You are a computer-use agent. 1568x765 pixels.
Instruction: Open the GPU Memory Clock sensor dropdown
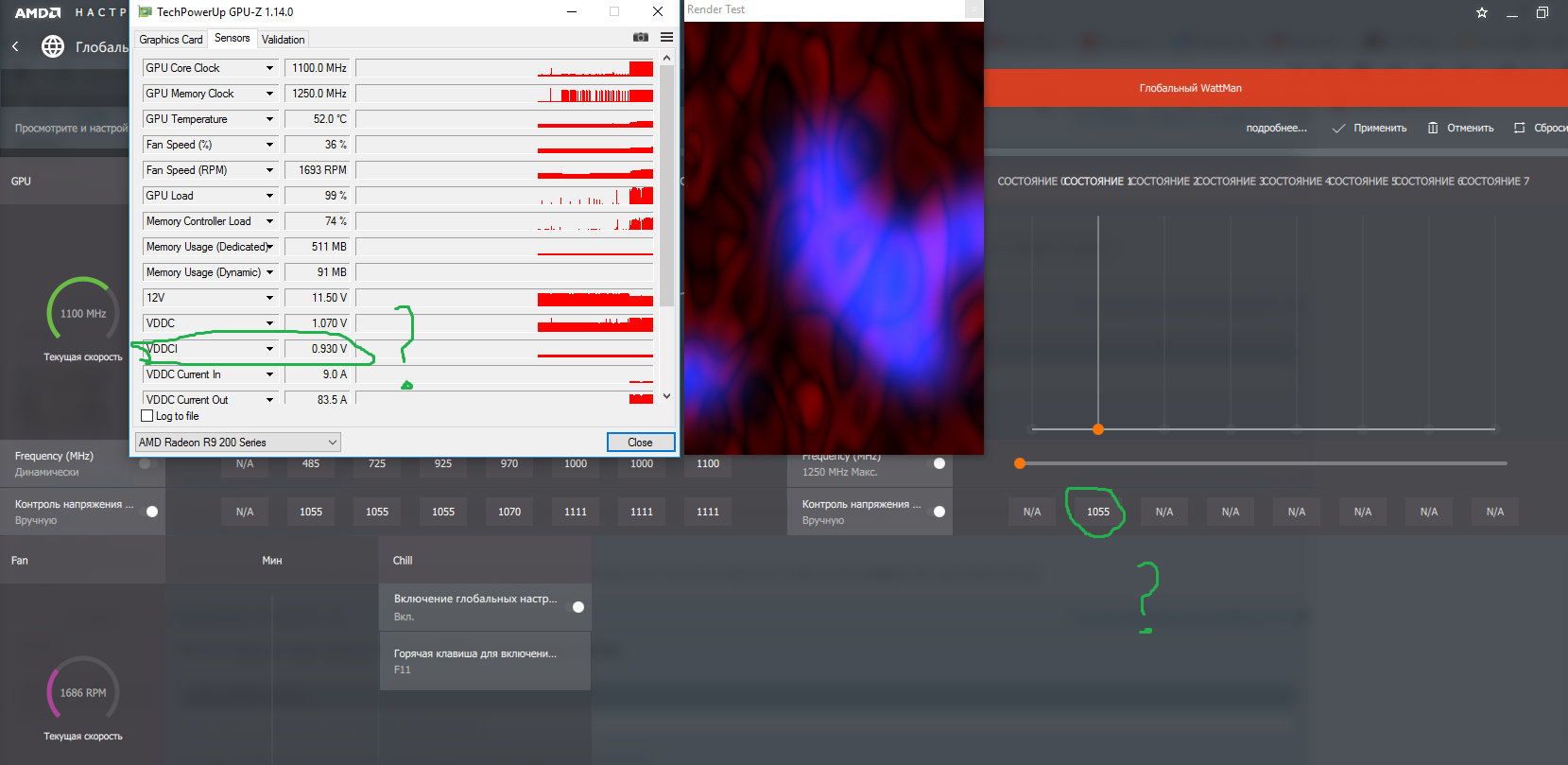pyautogui.click(x=269, y=94)
